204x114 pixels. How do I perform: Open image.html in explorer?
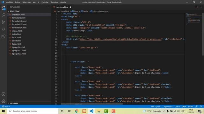(17, 31)
